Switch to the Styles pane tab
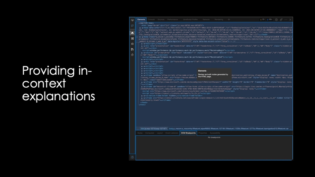 click(140, 133)
